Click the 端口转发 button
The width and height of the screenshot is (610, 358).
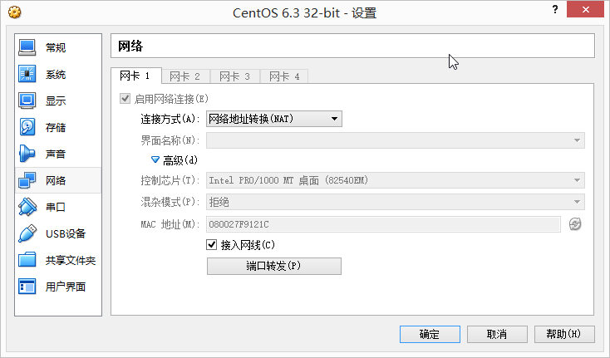coord(273,266)
